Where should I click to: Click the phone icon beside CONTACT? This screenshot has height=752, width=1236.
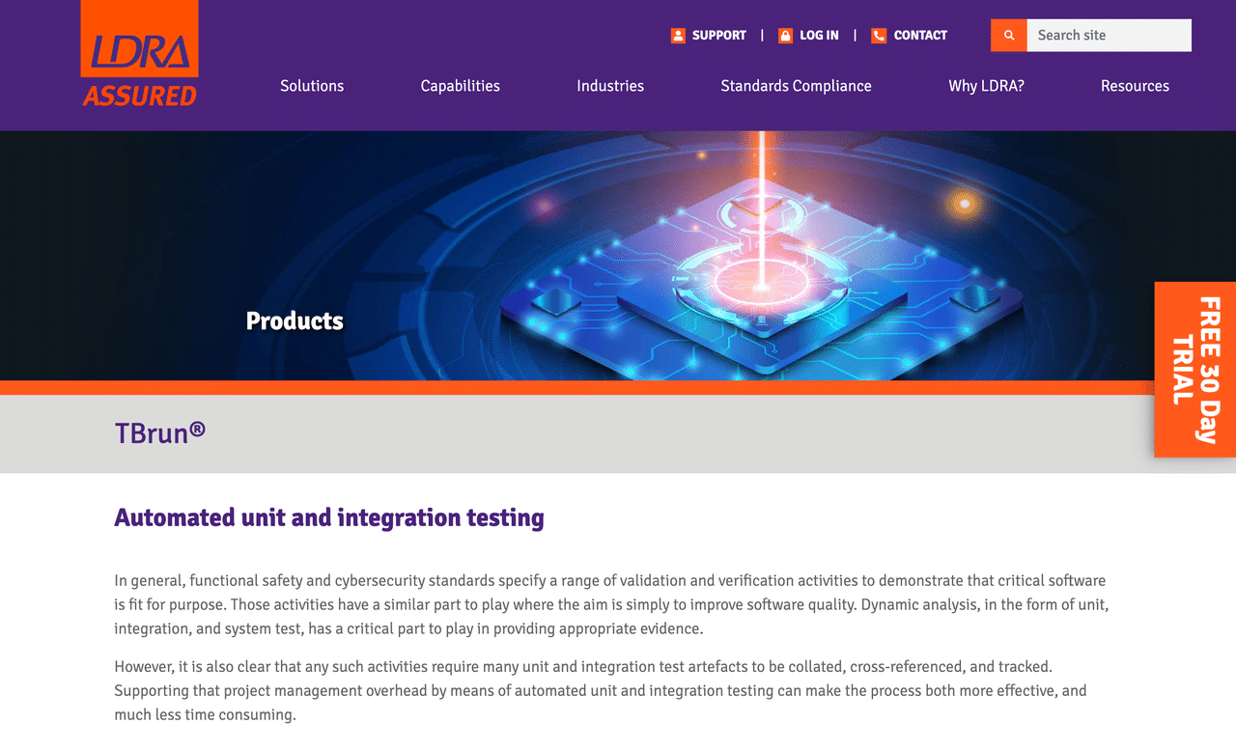click(x=879, y=35)
